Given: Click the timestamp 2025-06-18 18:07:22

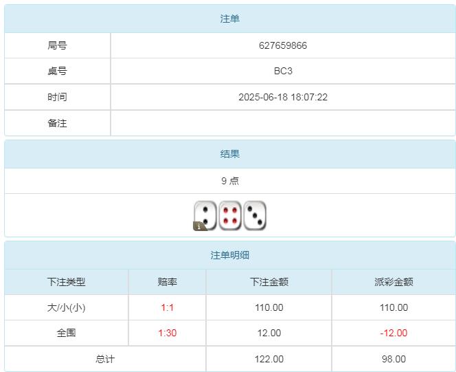Looking at the screenshot, I should pos(283,97).
